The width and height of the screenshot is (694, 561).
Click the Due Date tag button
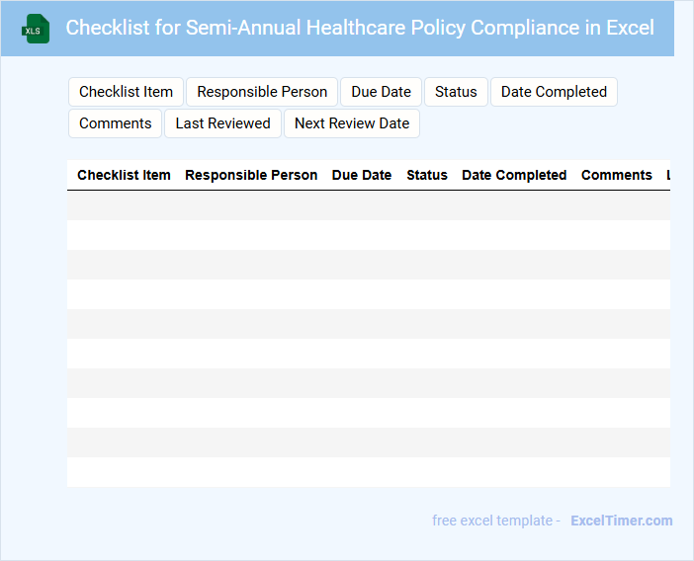pos(381,92)
